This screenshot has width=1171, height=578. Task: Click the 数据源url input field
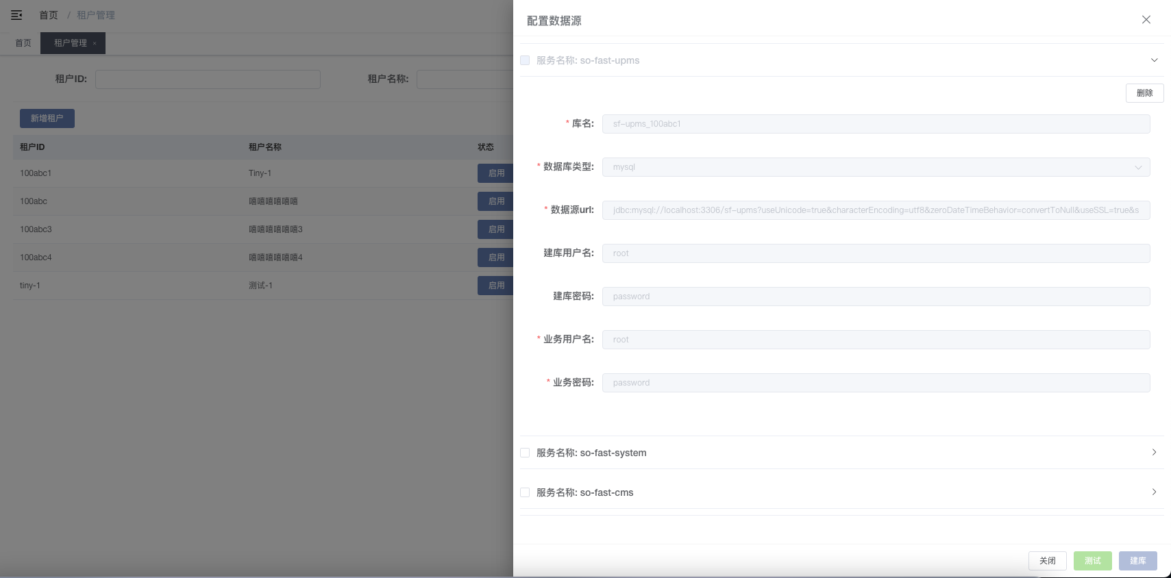point(876,210)
